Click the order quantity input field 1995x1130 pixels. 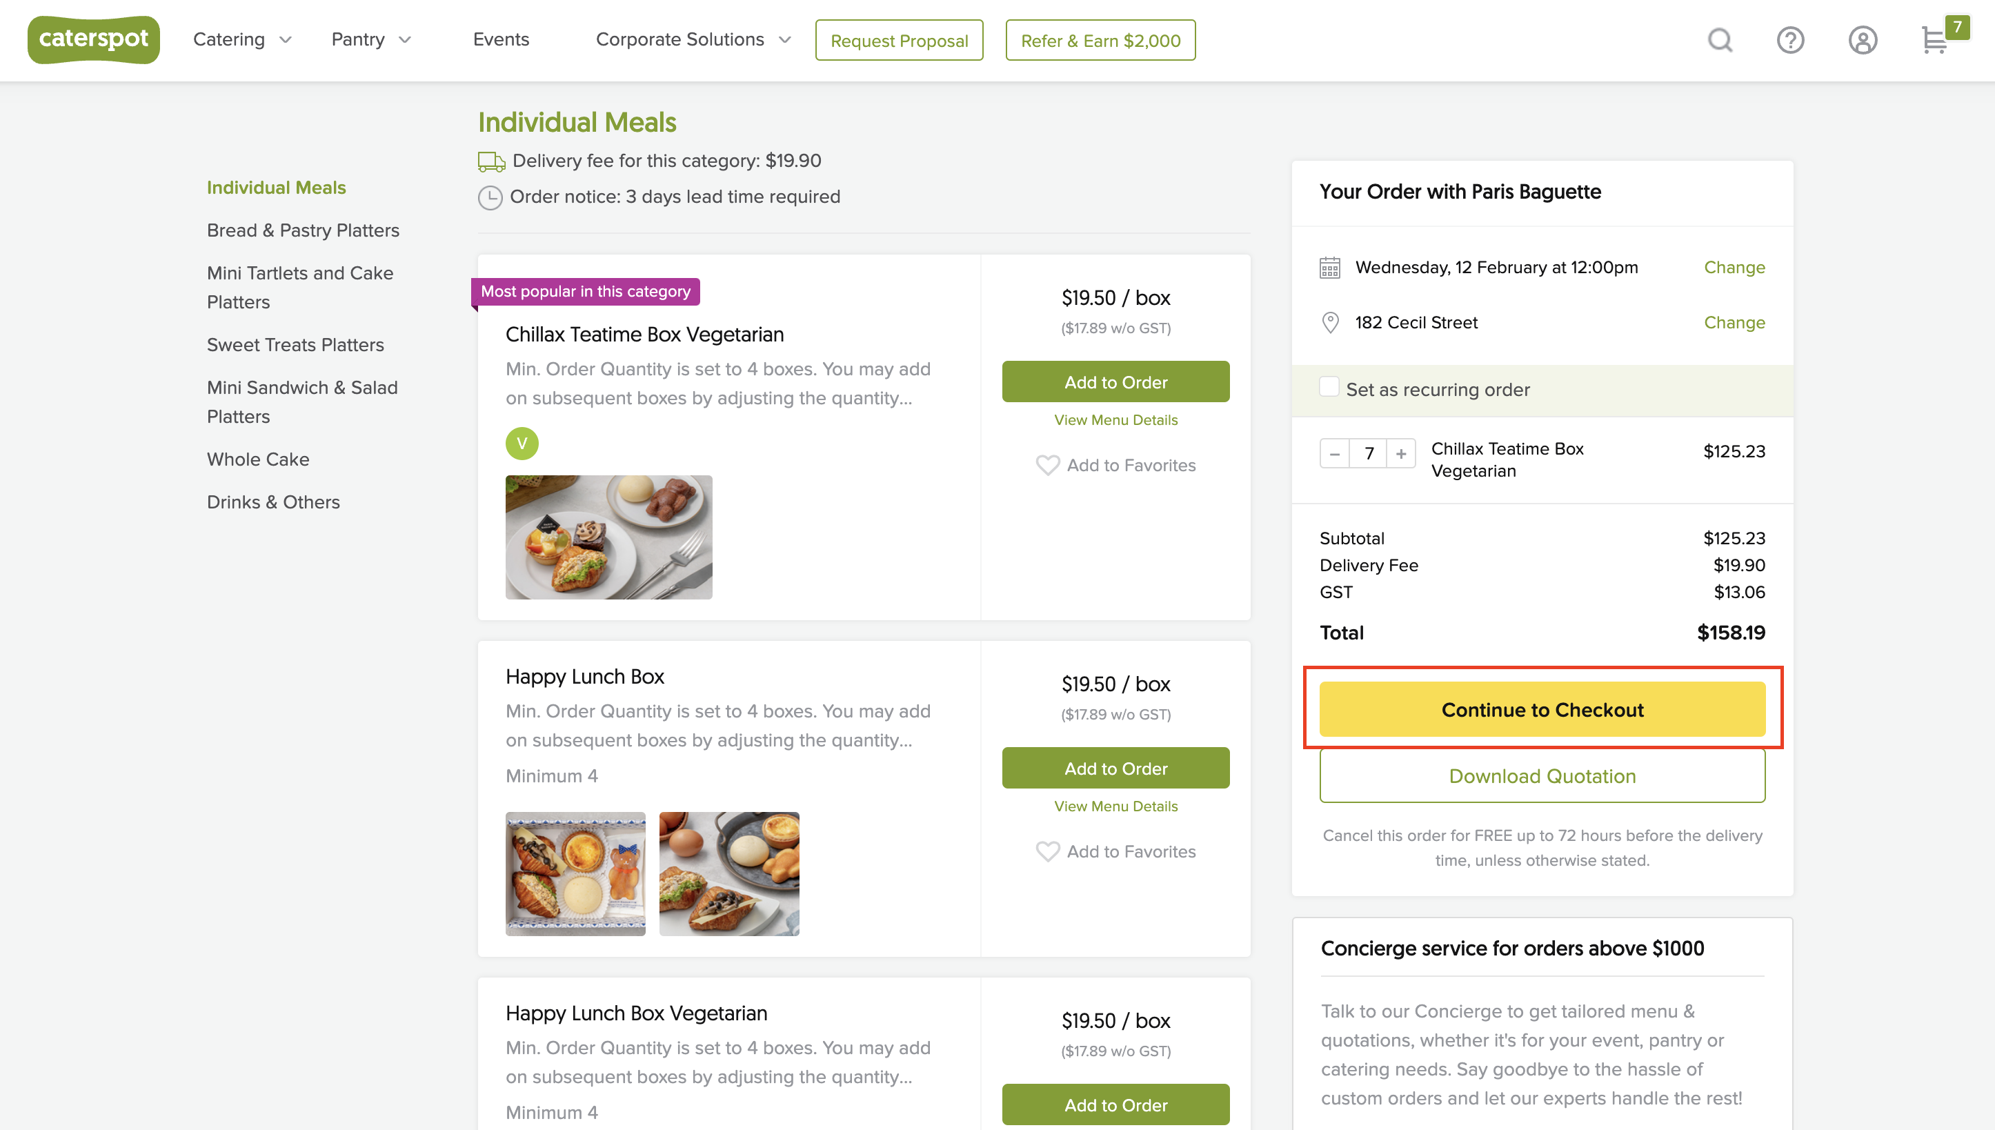pyautogui.click(x=1369, y=453)
